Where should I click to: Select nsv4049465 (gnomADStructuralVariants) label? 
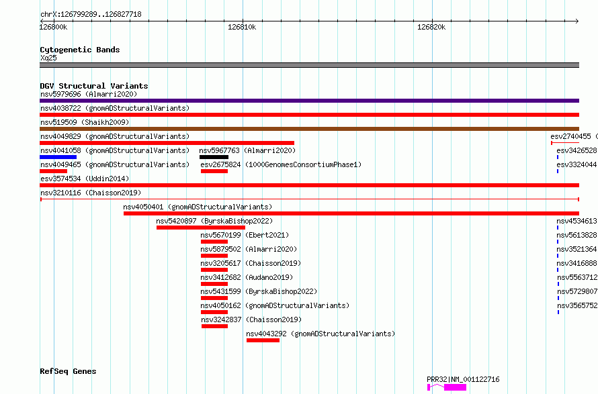click(x=115, y=164)
